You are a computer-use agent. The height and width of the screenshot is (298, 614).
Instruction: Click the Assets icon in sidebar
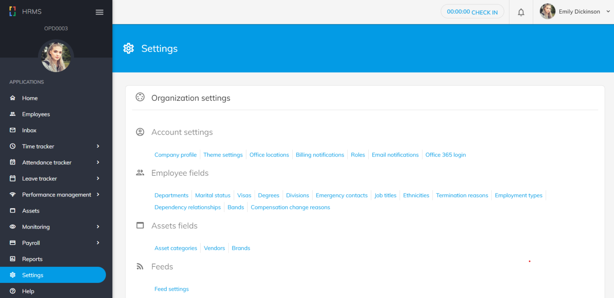13,211
